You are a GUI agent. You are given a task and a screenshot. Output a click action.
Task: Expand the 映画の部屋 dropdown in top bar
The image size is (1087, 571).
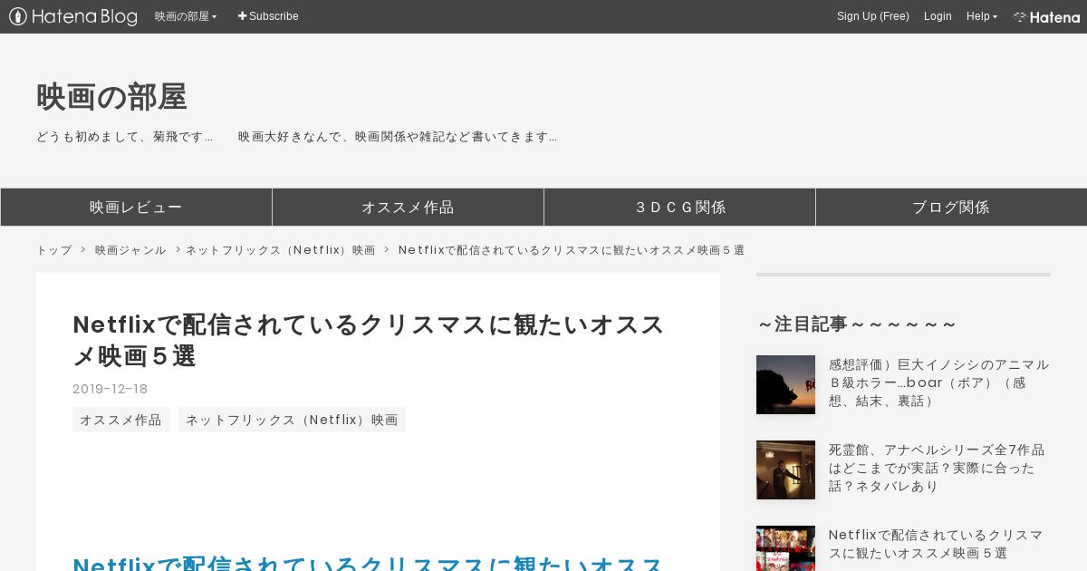point(186,16)
